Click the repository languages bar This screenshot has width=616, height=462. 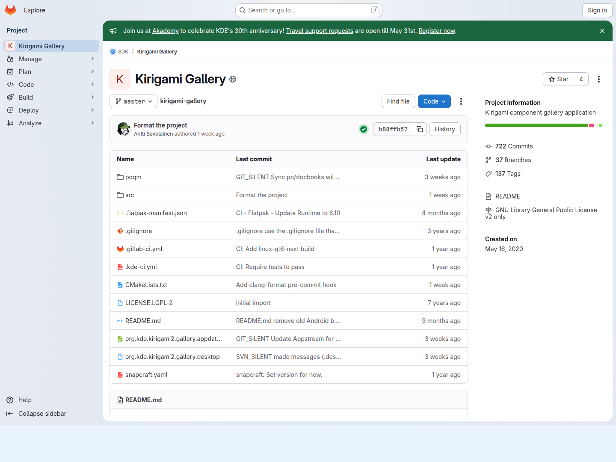pyautogui.click(x=544, y=125)
